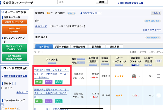Click 銘柄を比較する button

click(153, 38)
